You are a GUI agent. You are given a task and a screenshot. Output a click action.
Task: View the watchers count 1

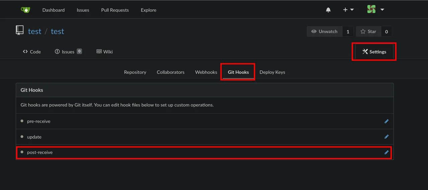coord(348,31)
